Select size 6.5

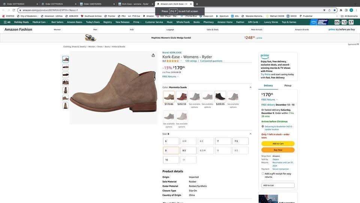[x=206, y=141]
